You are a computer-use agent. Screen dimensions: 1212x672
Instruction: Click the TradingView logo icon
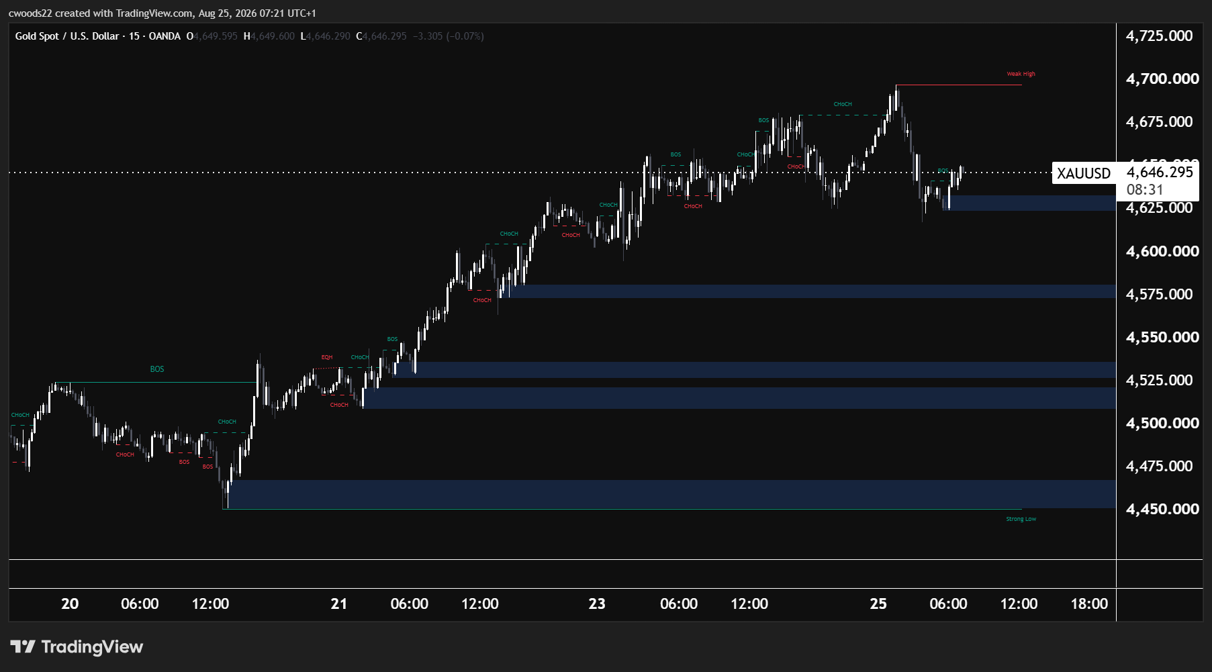[22, 646]
